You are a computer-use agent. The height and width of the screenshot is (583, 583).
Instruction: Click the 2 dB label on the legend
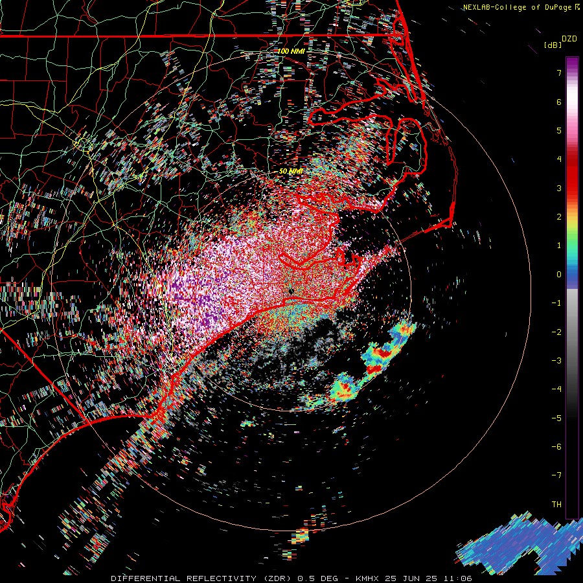[559, 217]
